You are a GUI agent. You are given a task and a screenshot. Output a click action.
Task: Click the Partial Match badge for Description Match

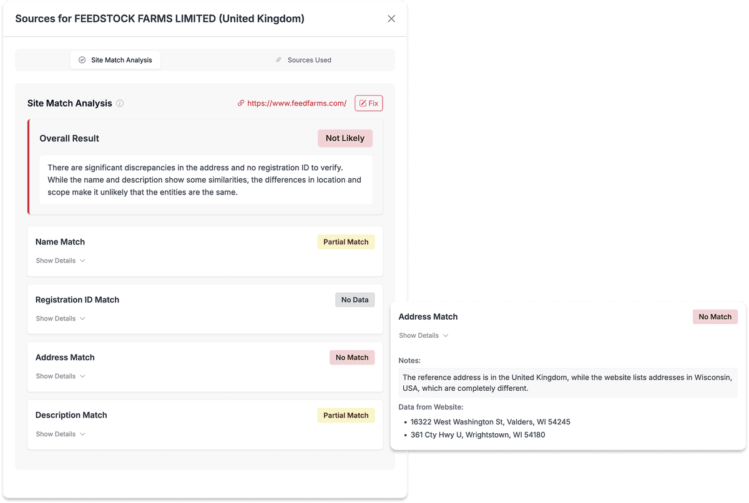(x=346, y=415)
